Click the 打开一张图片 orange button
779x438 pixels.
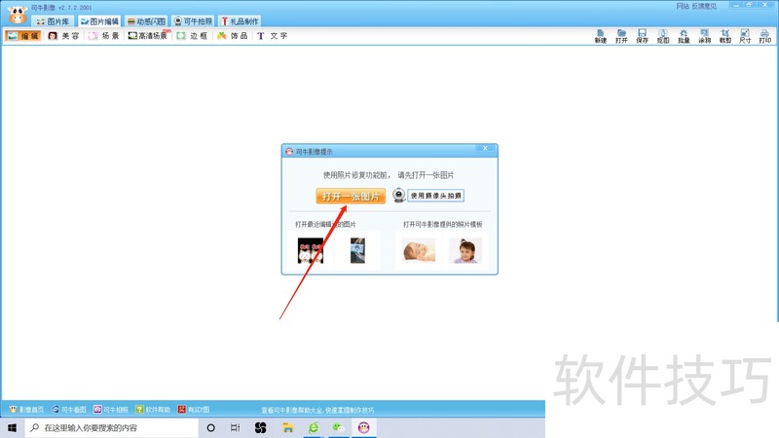[x=351, y=197]
